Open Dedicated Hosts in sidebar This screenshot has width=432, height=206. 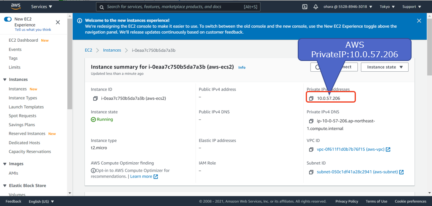pyautogui.click(x=24, y=143)
